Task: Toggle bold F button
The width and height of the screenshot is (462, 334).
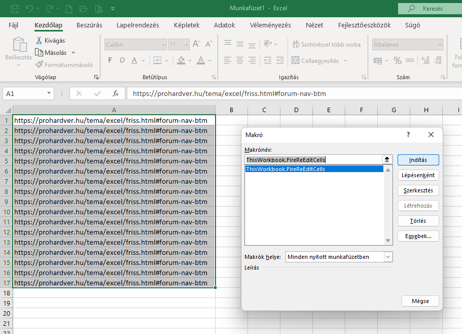Action: pyautogui.click(x=110, y=60)
